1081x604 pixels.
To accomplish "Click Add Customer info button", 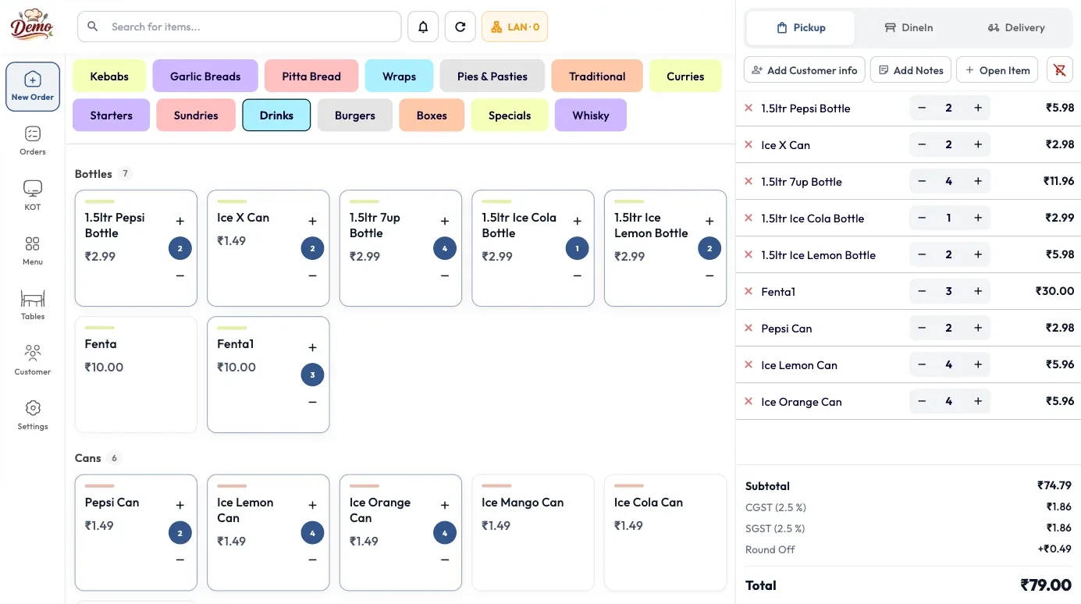I will tap(805, 70).
